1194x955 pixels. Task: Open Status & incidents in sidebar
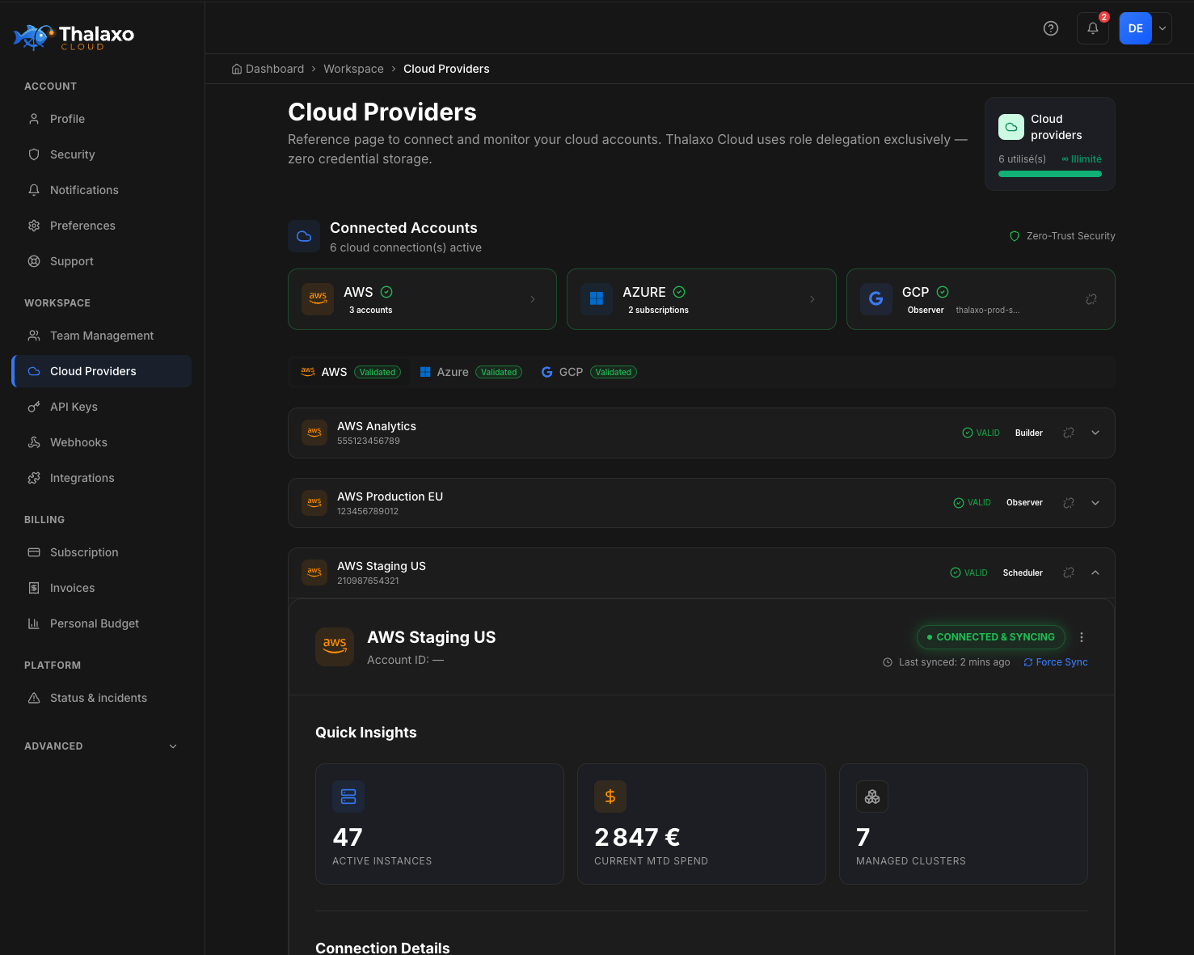point(101,698)
